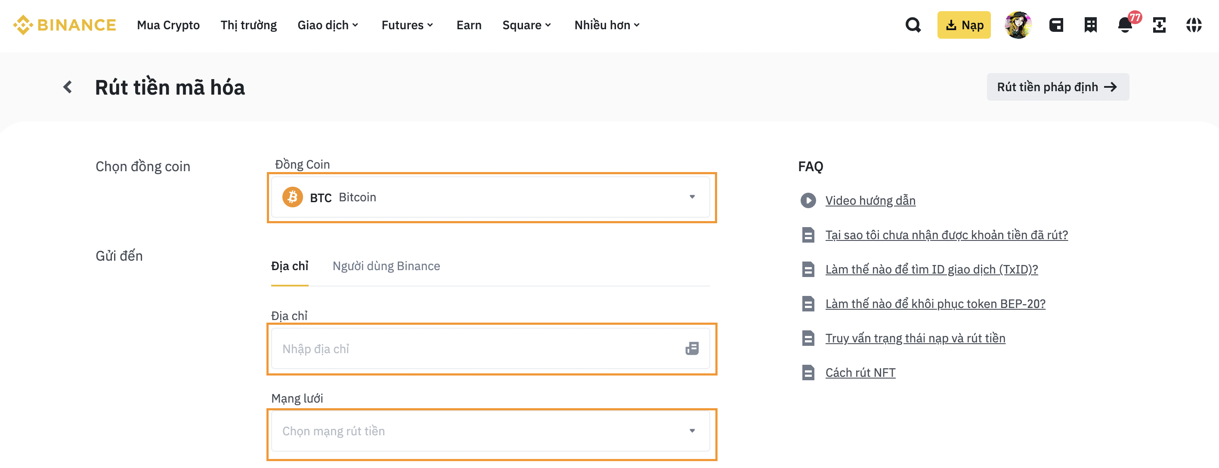
Task: Click the search magnifier icon
Action: click(x=913, y=25)
